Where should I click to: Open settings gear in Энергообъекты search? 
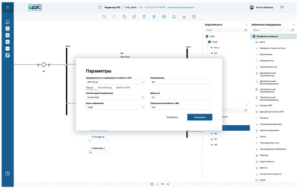(246, 30)
